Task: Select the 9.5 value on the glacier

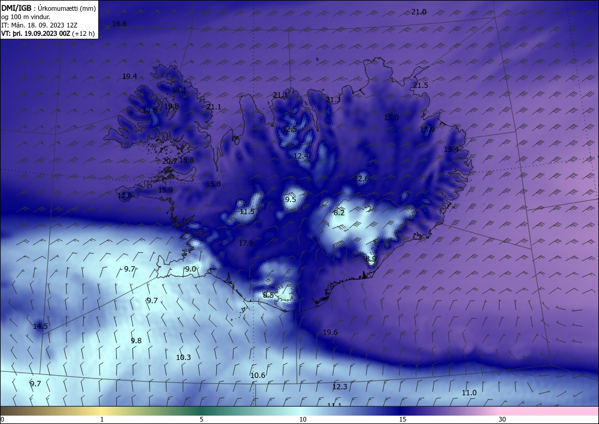Action: (x=291, y=199)
